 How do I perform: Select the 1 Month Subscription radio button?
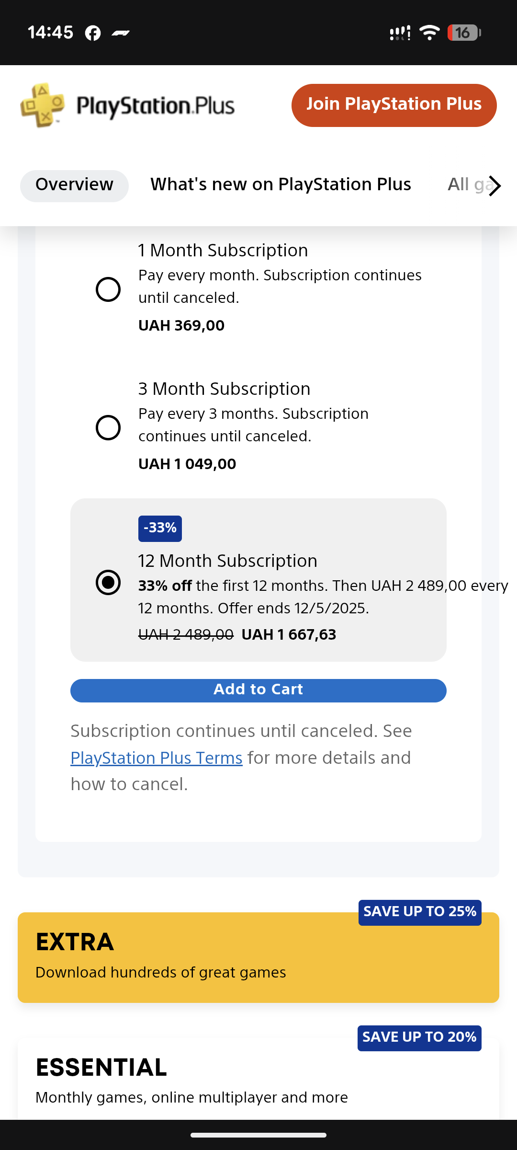click(x=108, y=289)
